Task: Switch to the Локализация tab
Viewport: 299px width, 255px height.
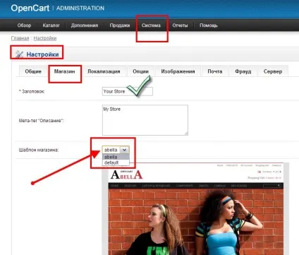Action: [104, 71]
